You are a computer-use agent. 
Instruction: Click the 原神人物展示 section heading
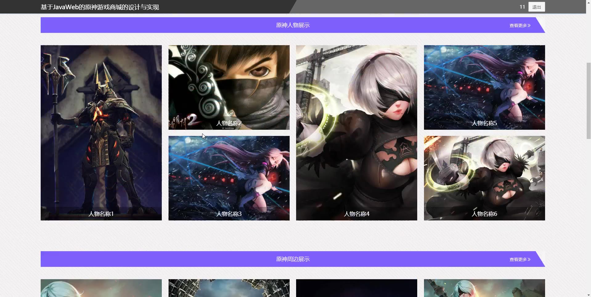click(293, 25)
